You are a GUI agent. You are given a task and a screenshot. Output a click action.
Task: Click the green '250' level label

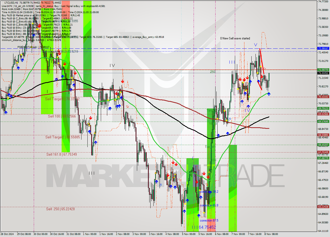(213, 72)
